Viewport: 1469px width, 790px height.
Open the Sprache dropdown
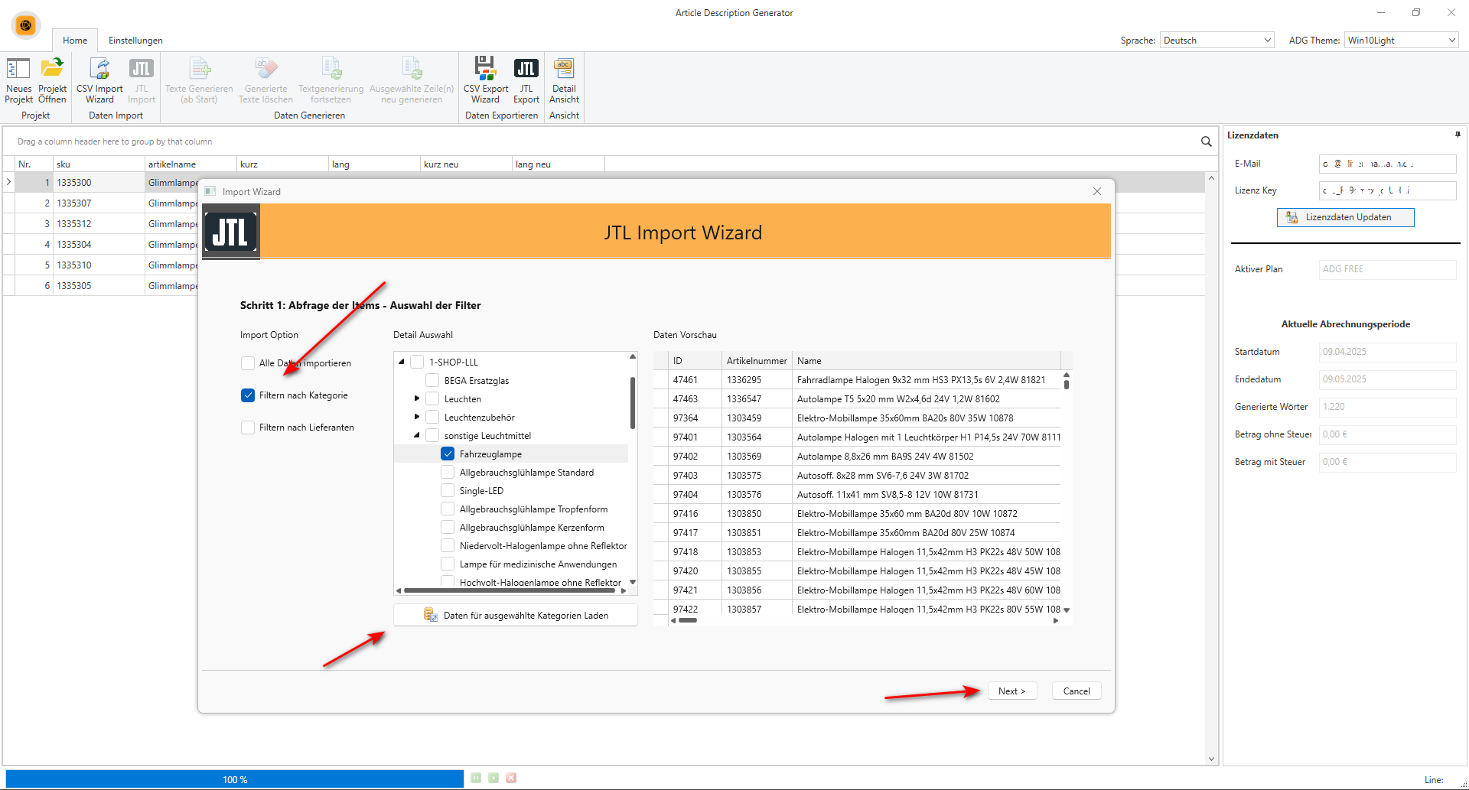[1217, 40]
